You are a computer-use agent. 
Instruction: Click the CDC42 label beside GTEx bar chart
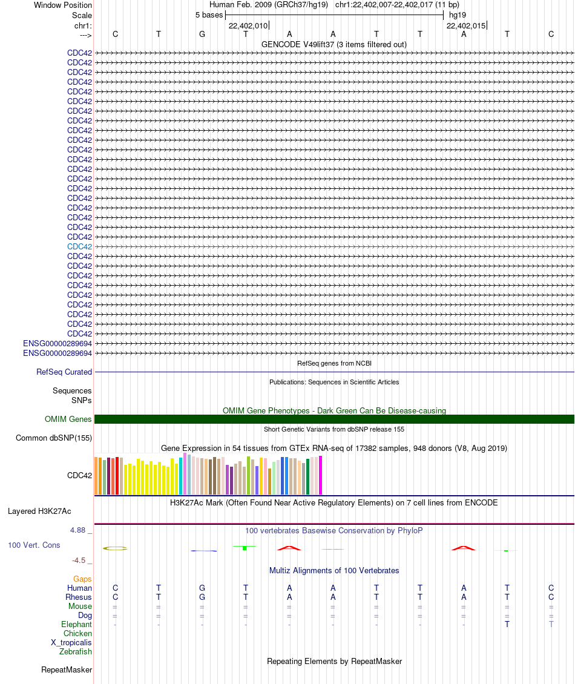tap(79, 476)
